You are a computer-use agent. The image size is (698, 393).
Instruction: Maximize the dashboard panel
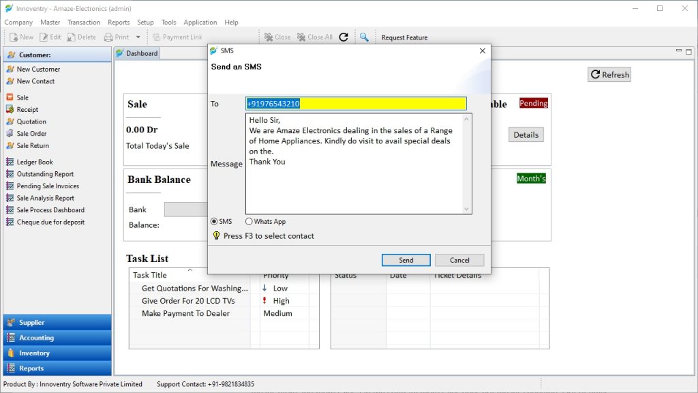pyautogui.click(x=688, y=52)
